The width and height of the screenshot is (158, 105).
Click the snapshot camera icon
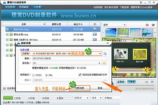pyautogui.click(x=147, y=82)
